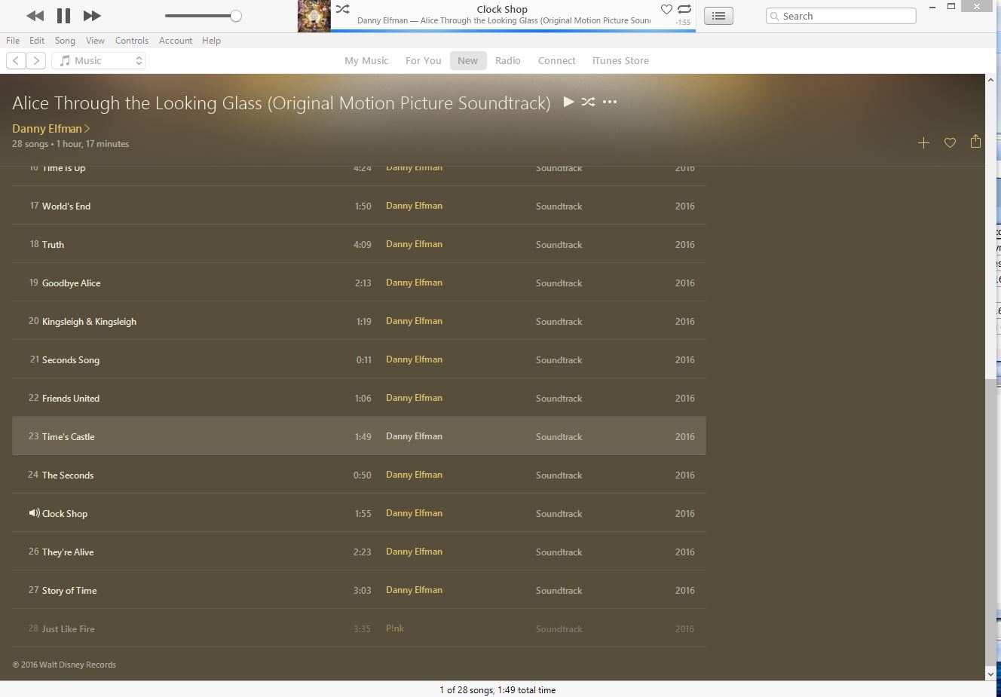Open the Edit menu

click(37, 41)
